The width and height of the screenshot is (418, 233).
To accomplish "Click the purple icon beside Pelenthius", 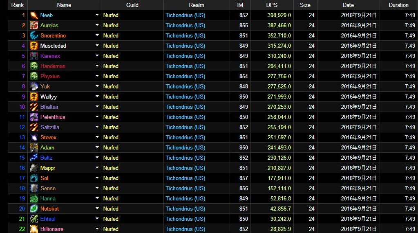I will [x=34, y=117].
